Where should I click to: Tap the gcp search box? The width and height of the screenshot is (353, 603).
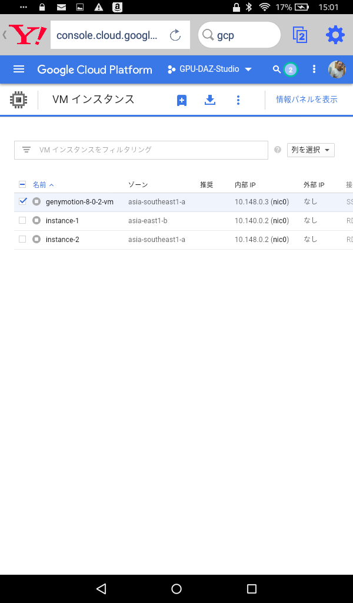click(x=239, y=35)
